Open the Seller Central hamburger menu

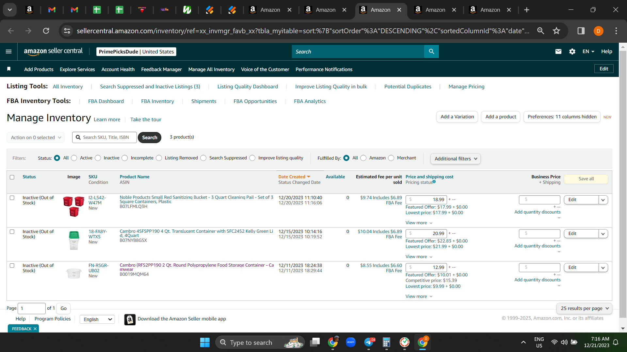coord(9,51)
